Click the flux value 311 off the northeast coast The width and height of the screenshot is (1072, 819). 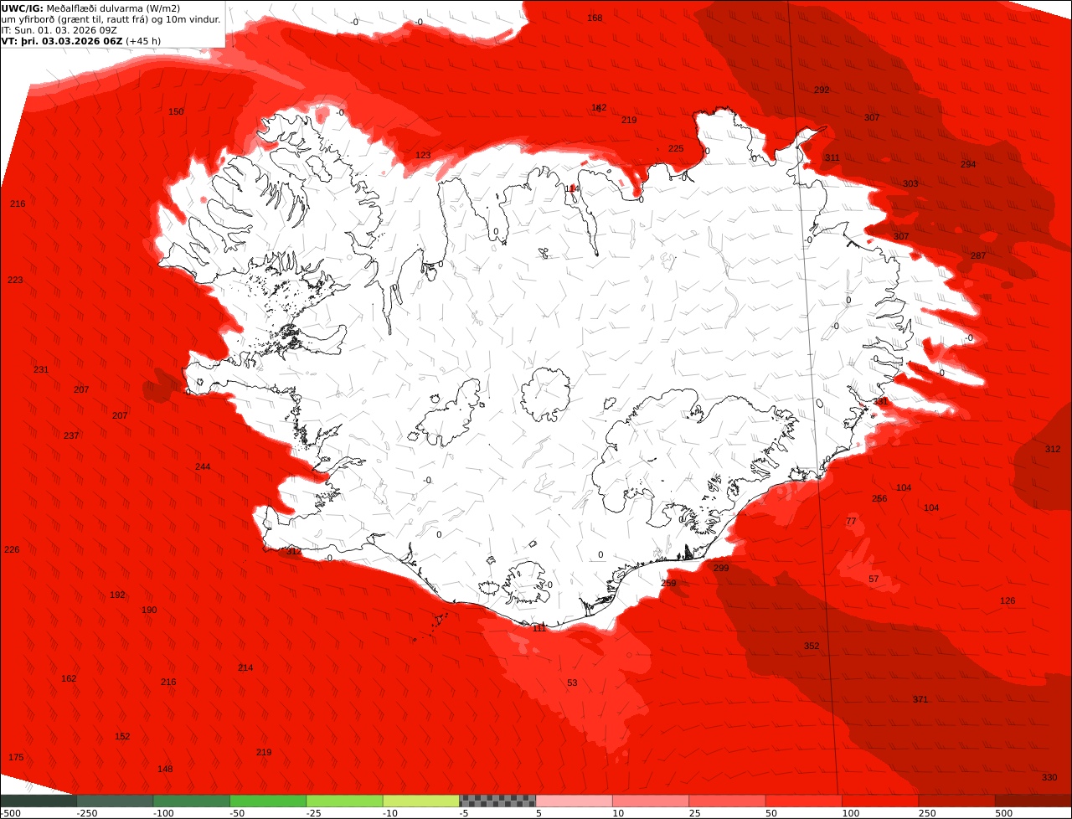(x=832, y=157)
